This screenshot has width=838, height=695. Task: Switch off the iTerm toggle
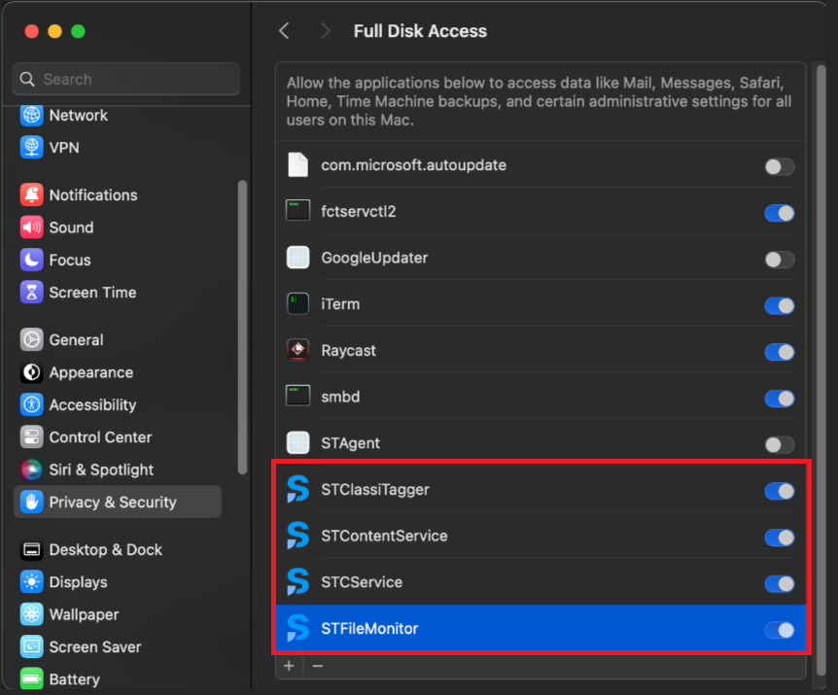tap(780, 306)
